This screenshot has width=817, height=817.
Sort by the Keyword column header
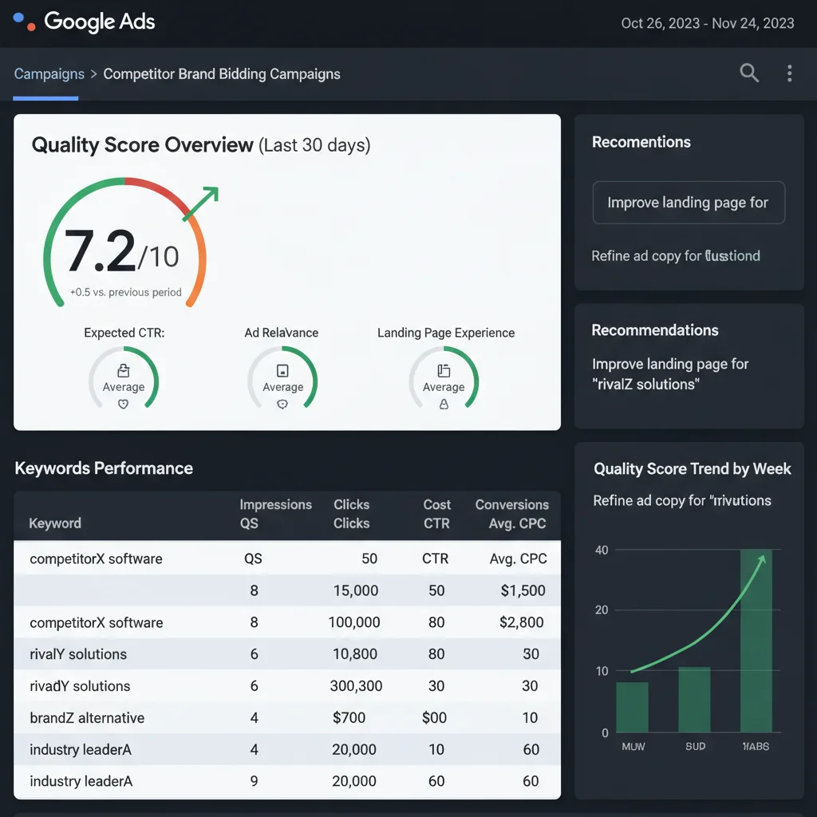(55, 523)
